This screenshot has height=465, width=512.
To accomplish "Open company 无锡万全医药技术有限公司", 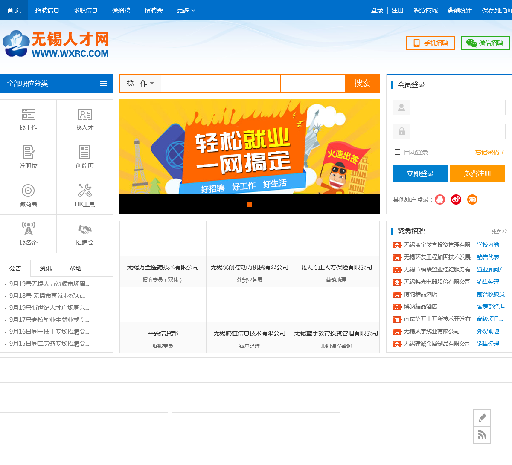I will point(163,267).
